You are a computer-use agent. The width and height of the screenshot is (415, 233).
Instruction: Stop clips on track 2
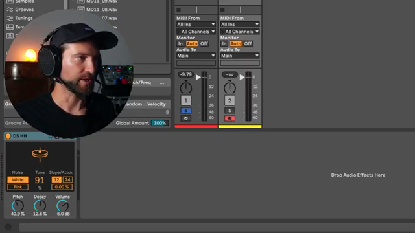222,10
